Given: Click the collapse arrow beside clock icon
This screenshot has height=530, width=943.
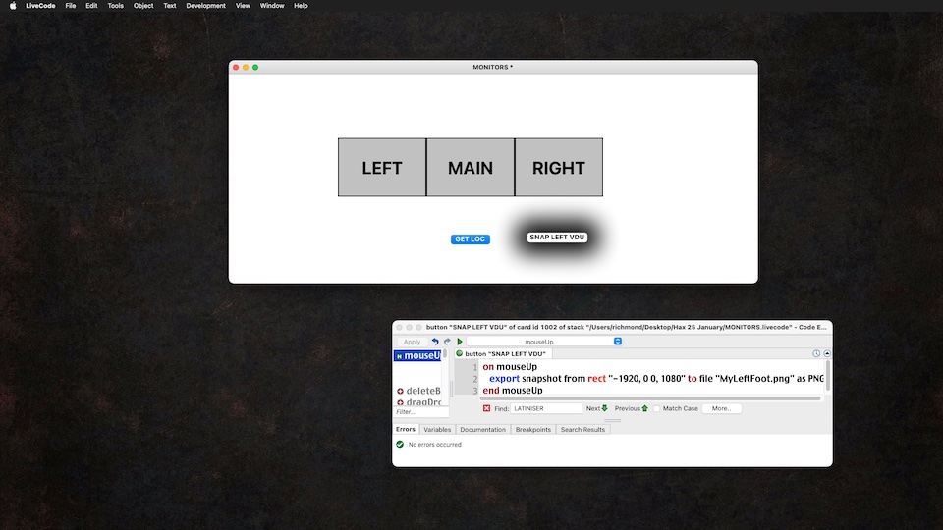Looking at the screenshot, I should [x=827, y=353].
